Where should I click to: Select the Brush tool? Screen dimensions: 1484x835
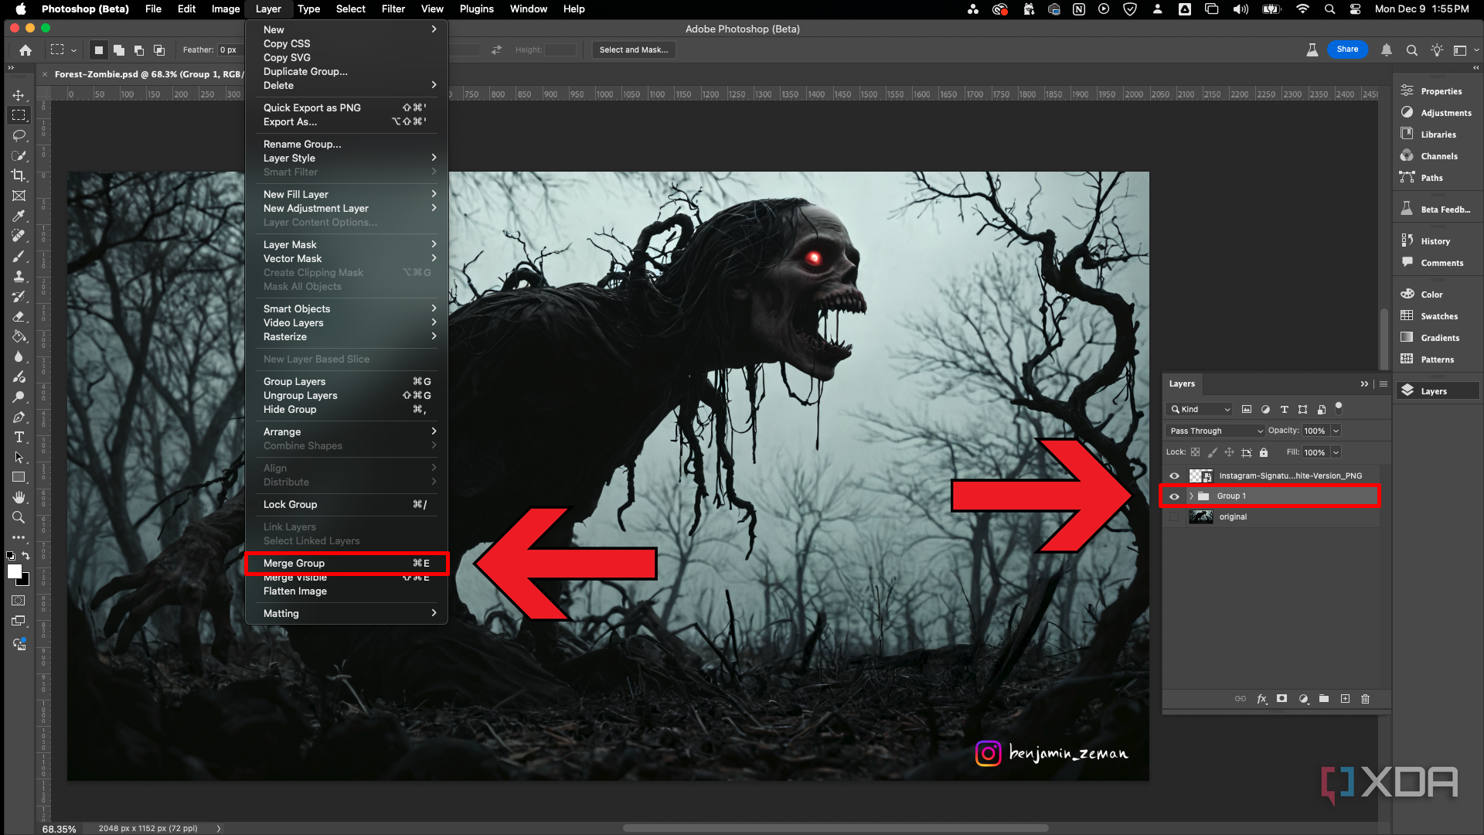click(19, 256)
